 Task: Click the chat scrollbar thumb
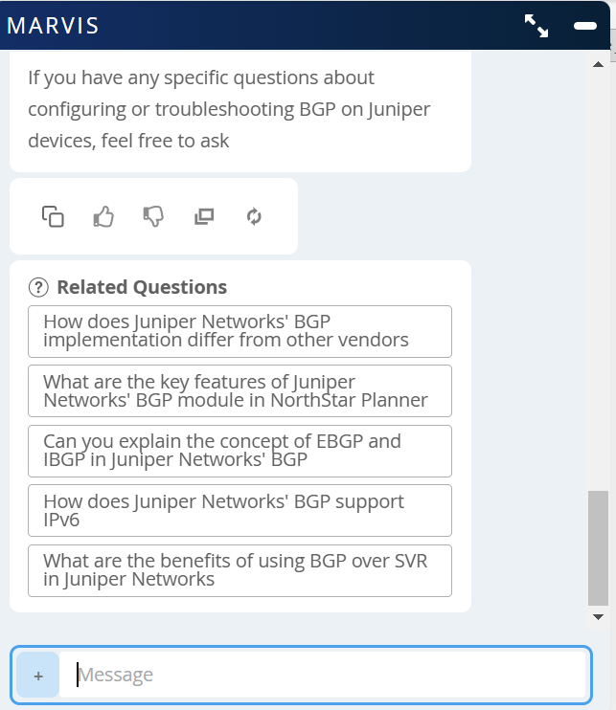tap(598, 547)
